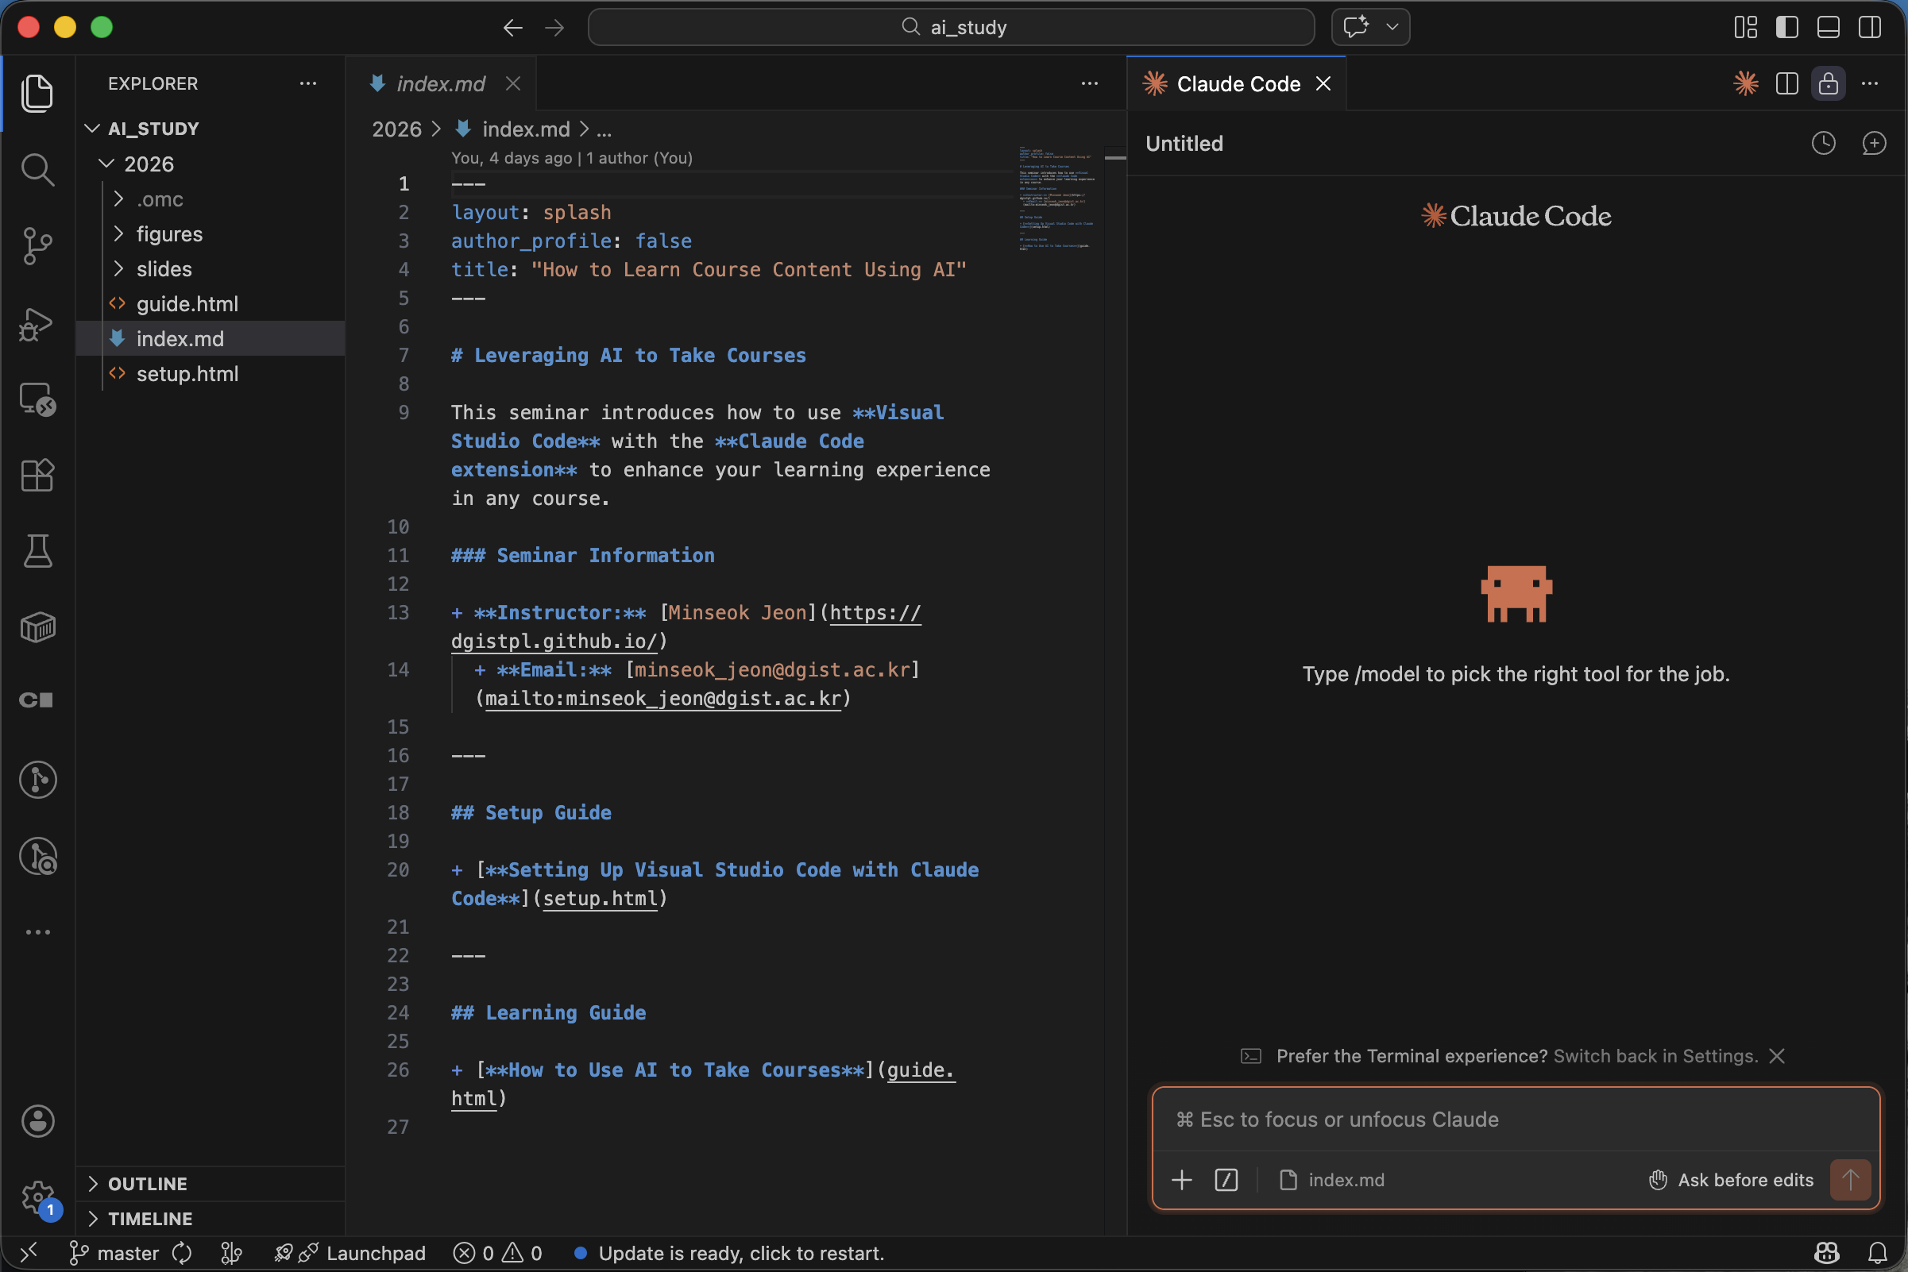Go back with the left arrow
Image resolution: width=1908 pixels, height=1272 pixels.
[513, 28]
